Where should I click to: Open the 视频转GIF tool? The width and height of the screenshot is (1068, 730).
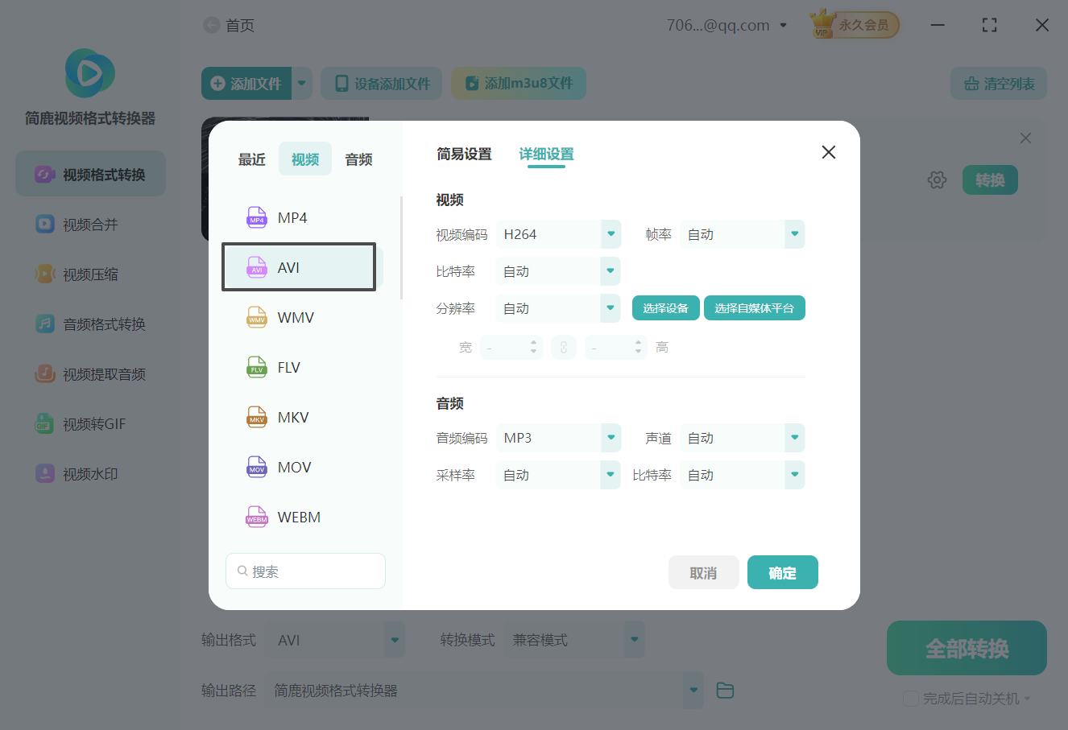89,423
